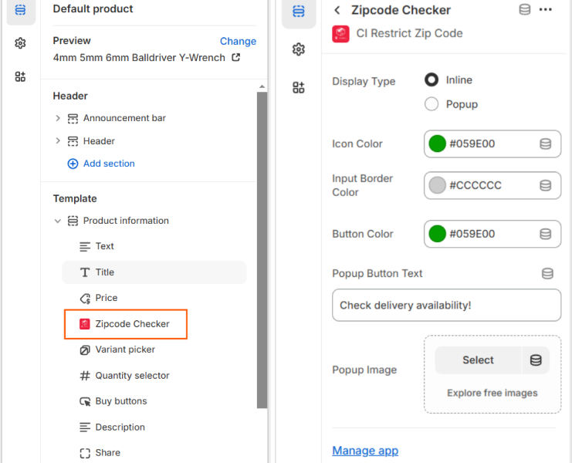Screen dimensions: 572x463
Task: Expand the Announcement bar section
Action: point(58,118)
